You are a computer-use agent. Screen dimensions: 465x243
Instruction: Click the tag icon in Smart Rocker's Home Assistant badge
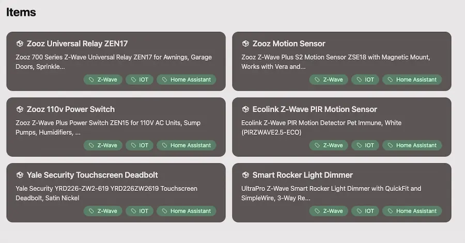390,211
